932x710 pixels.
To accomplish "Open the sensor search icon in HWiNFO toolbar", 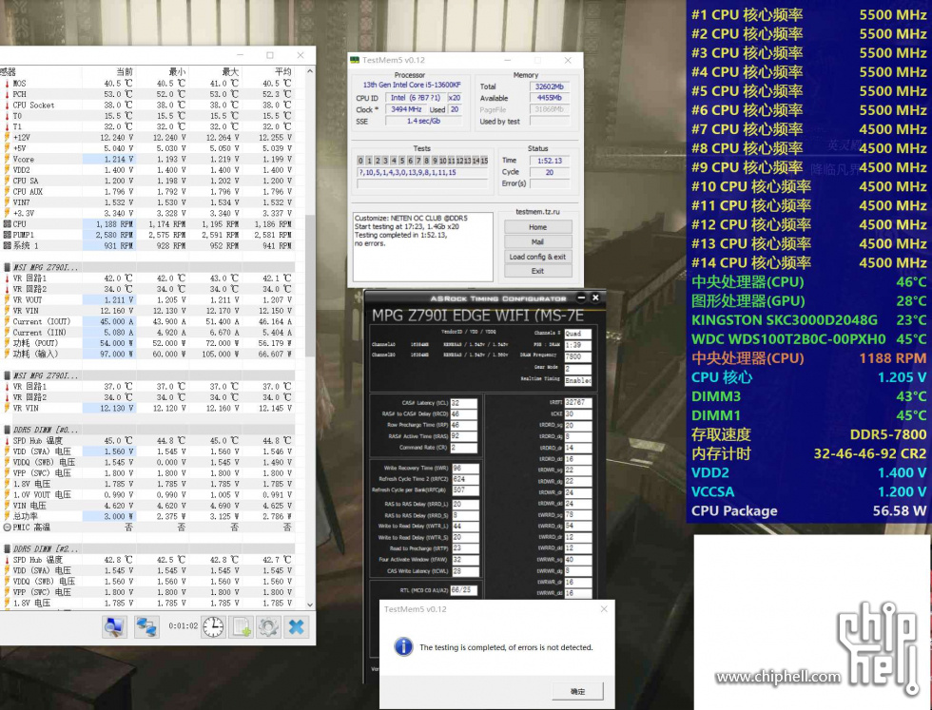I will tap(115, 626).
